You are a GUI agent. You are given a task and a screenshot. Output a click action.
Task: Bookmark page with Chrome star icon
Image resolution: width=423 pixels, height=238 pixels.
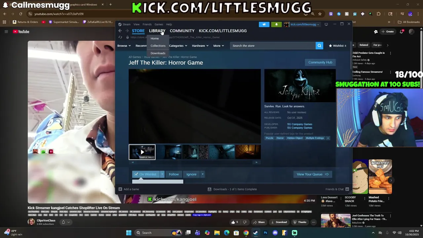click(x=320, y=14)
